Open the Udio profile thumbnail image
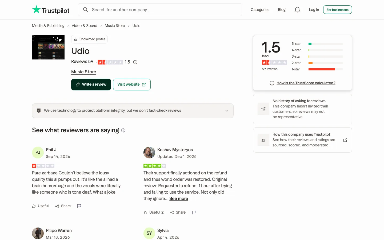The height and width of the screenshot is (240, 384). point(48,47)
